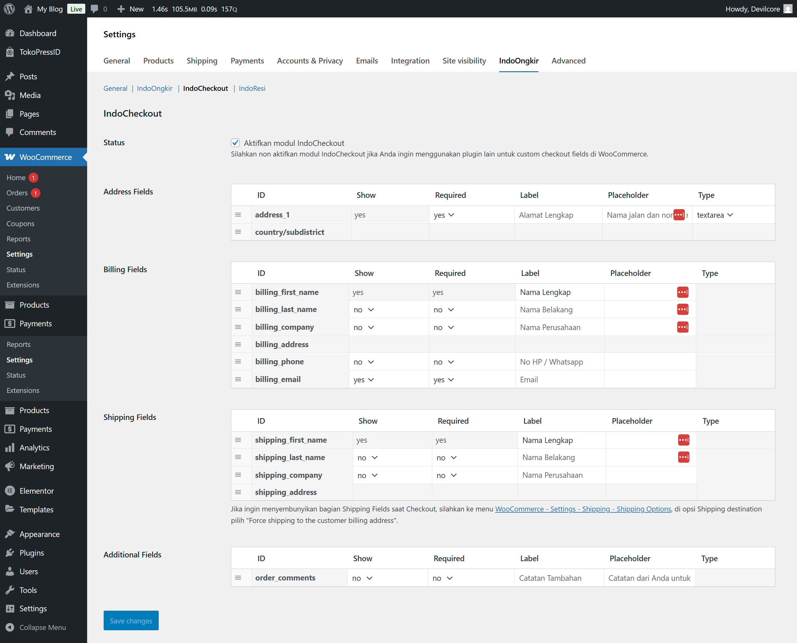
Task: Open shipping_company Required dropdown
Action: (447, 475)
